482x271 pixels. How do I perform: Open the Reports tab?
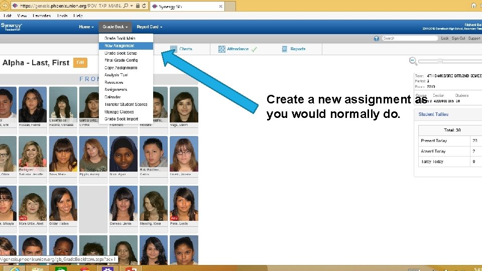pos(294,49)
